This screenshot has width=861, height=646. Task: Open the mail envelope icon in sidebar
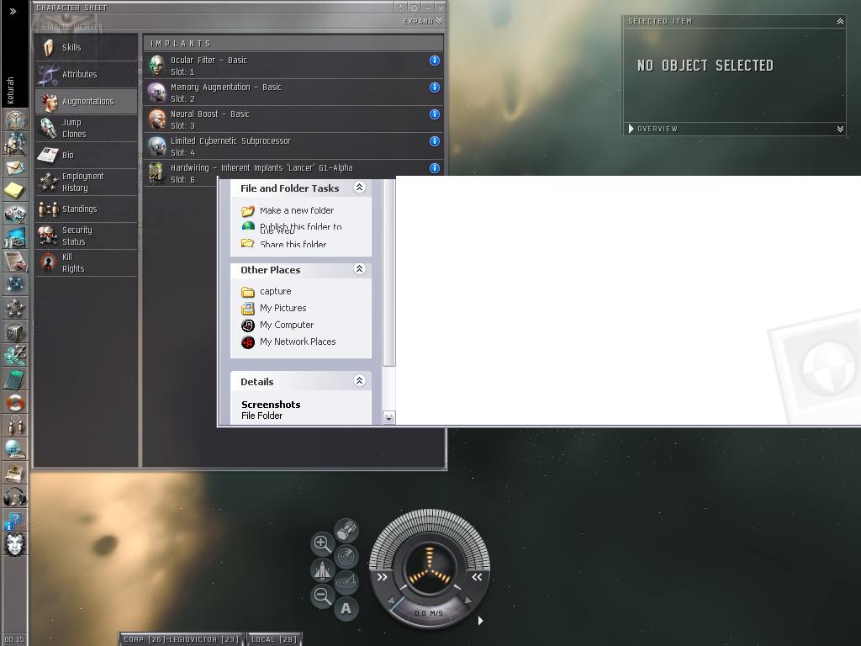[15, 167]
